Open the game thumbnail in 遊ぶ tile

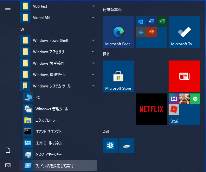[184, 99]
